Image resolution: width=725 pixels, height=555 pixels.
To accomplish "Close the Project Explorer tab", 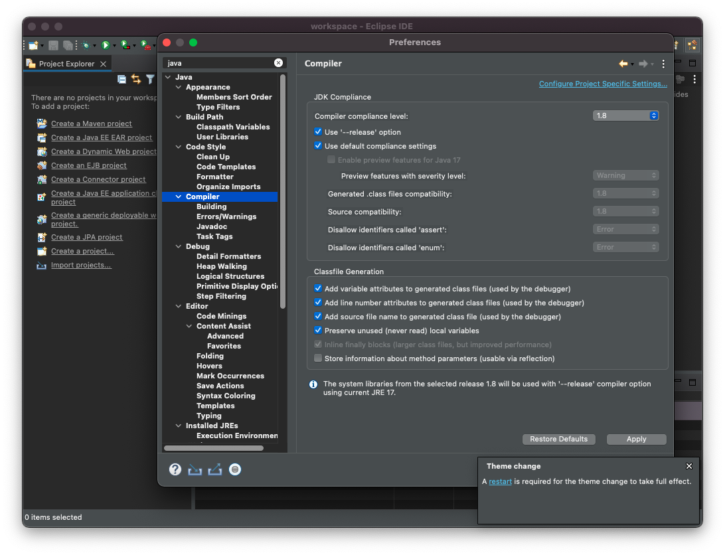I will click(103, 64).
